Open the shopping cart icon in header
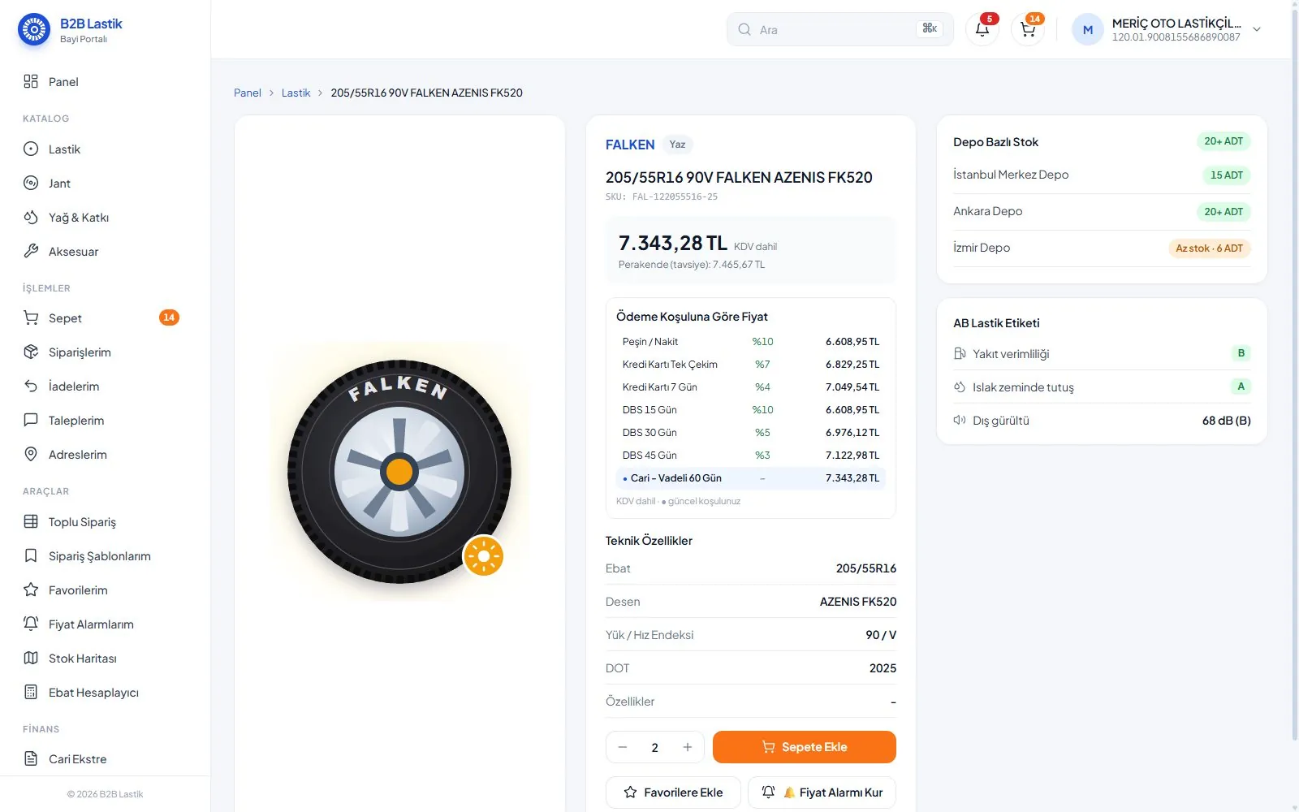The width and height of the screenshot is (1299, 812). coord(1028,30)
